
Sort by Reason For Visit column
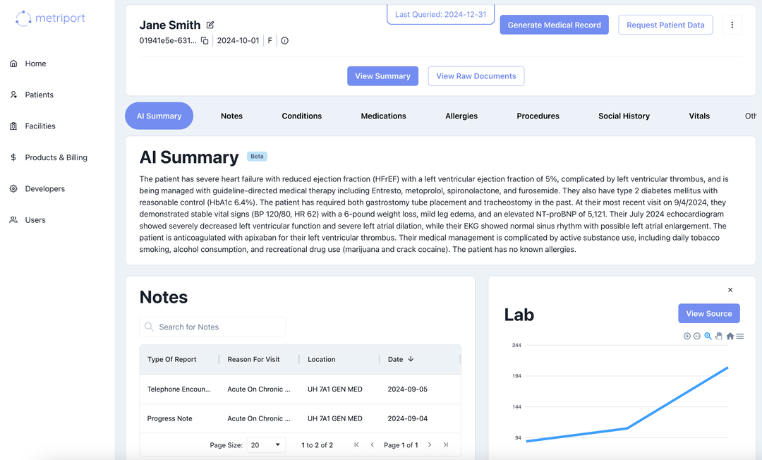pos(253,359)
